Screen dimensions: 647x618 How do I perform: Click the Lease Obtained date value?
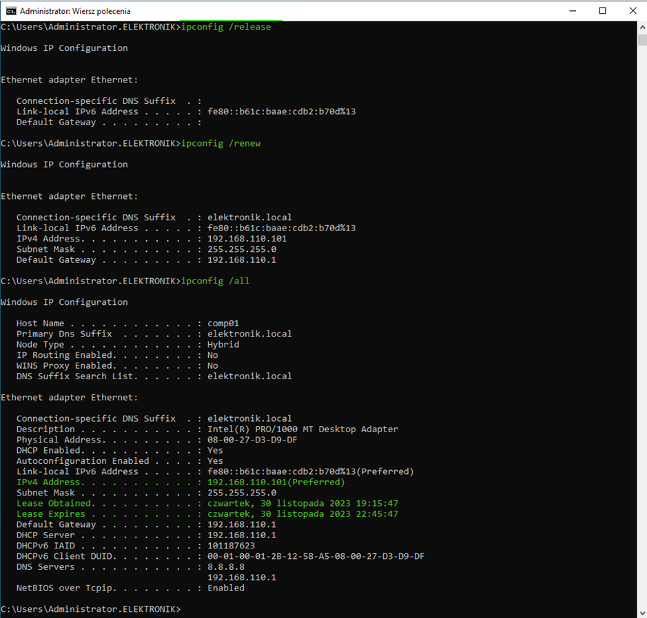(302, 504)
